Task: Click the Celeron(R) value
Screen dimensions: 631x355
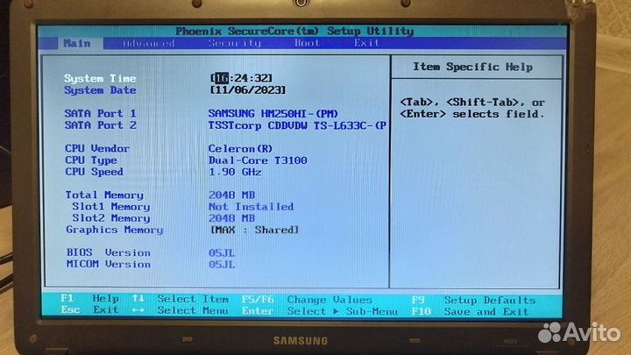Action: click(240, 148)
